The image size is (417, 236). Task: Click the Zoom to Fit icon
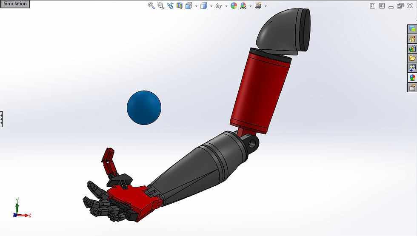coord(151,6)
